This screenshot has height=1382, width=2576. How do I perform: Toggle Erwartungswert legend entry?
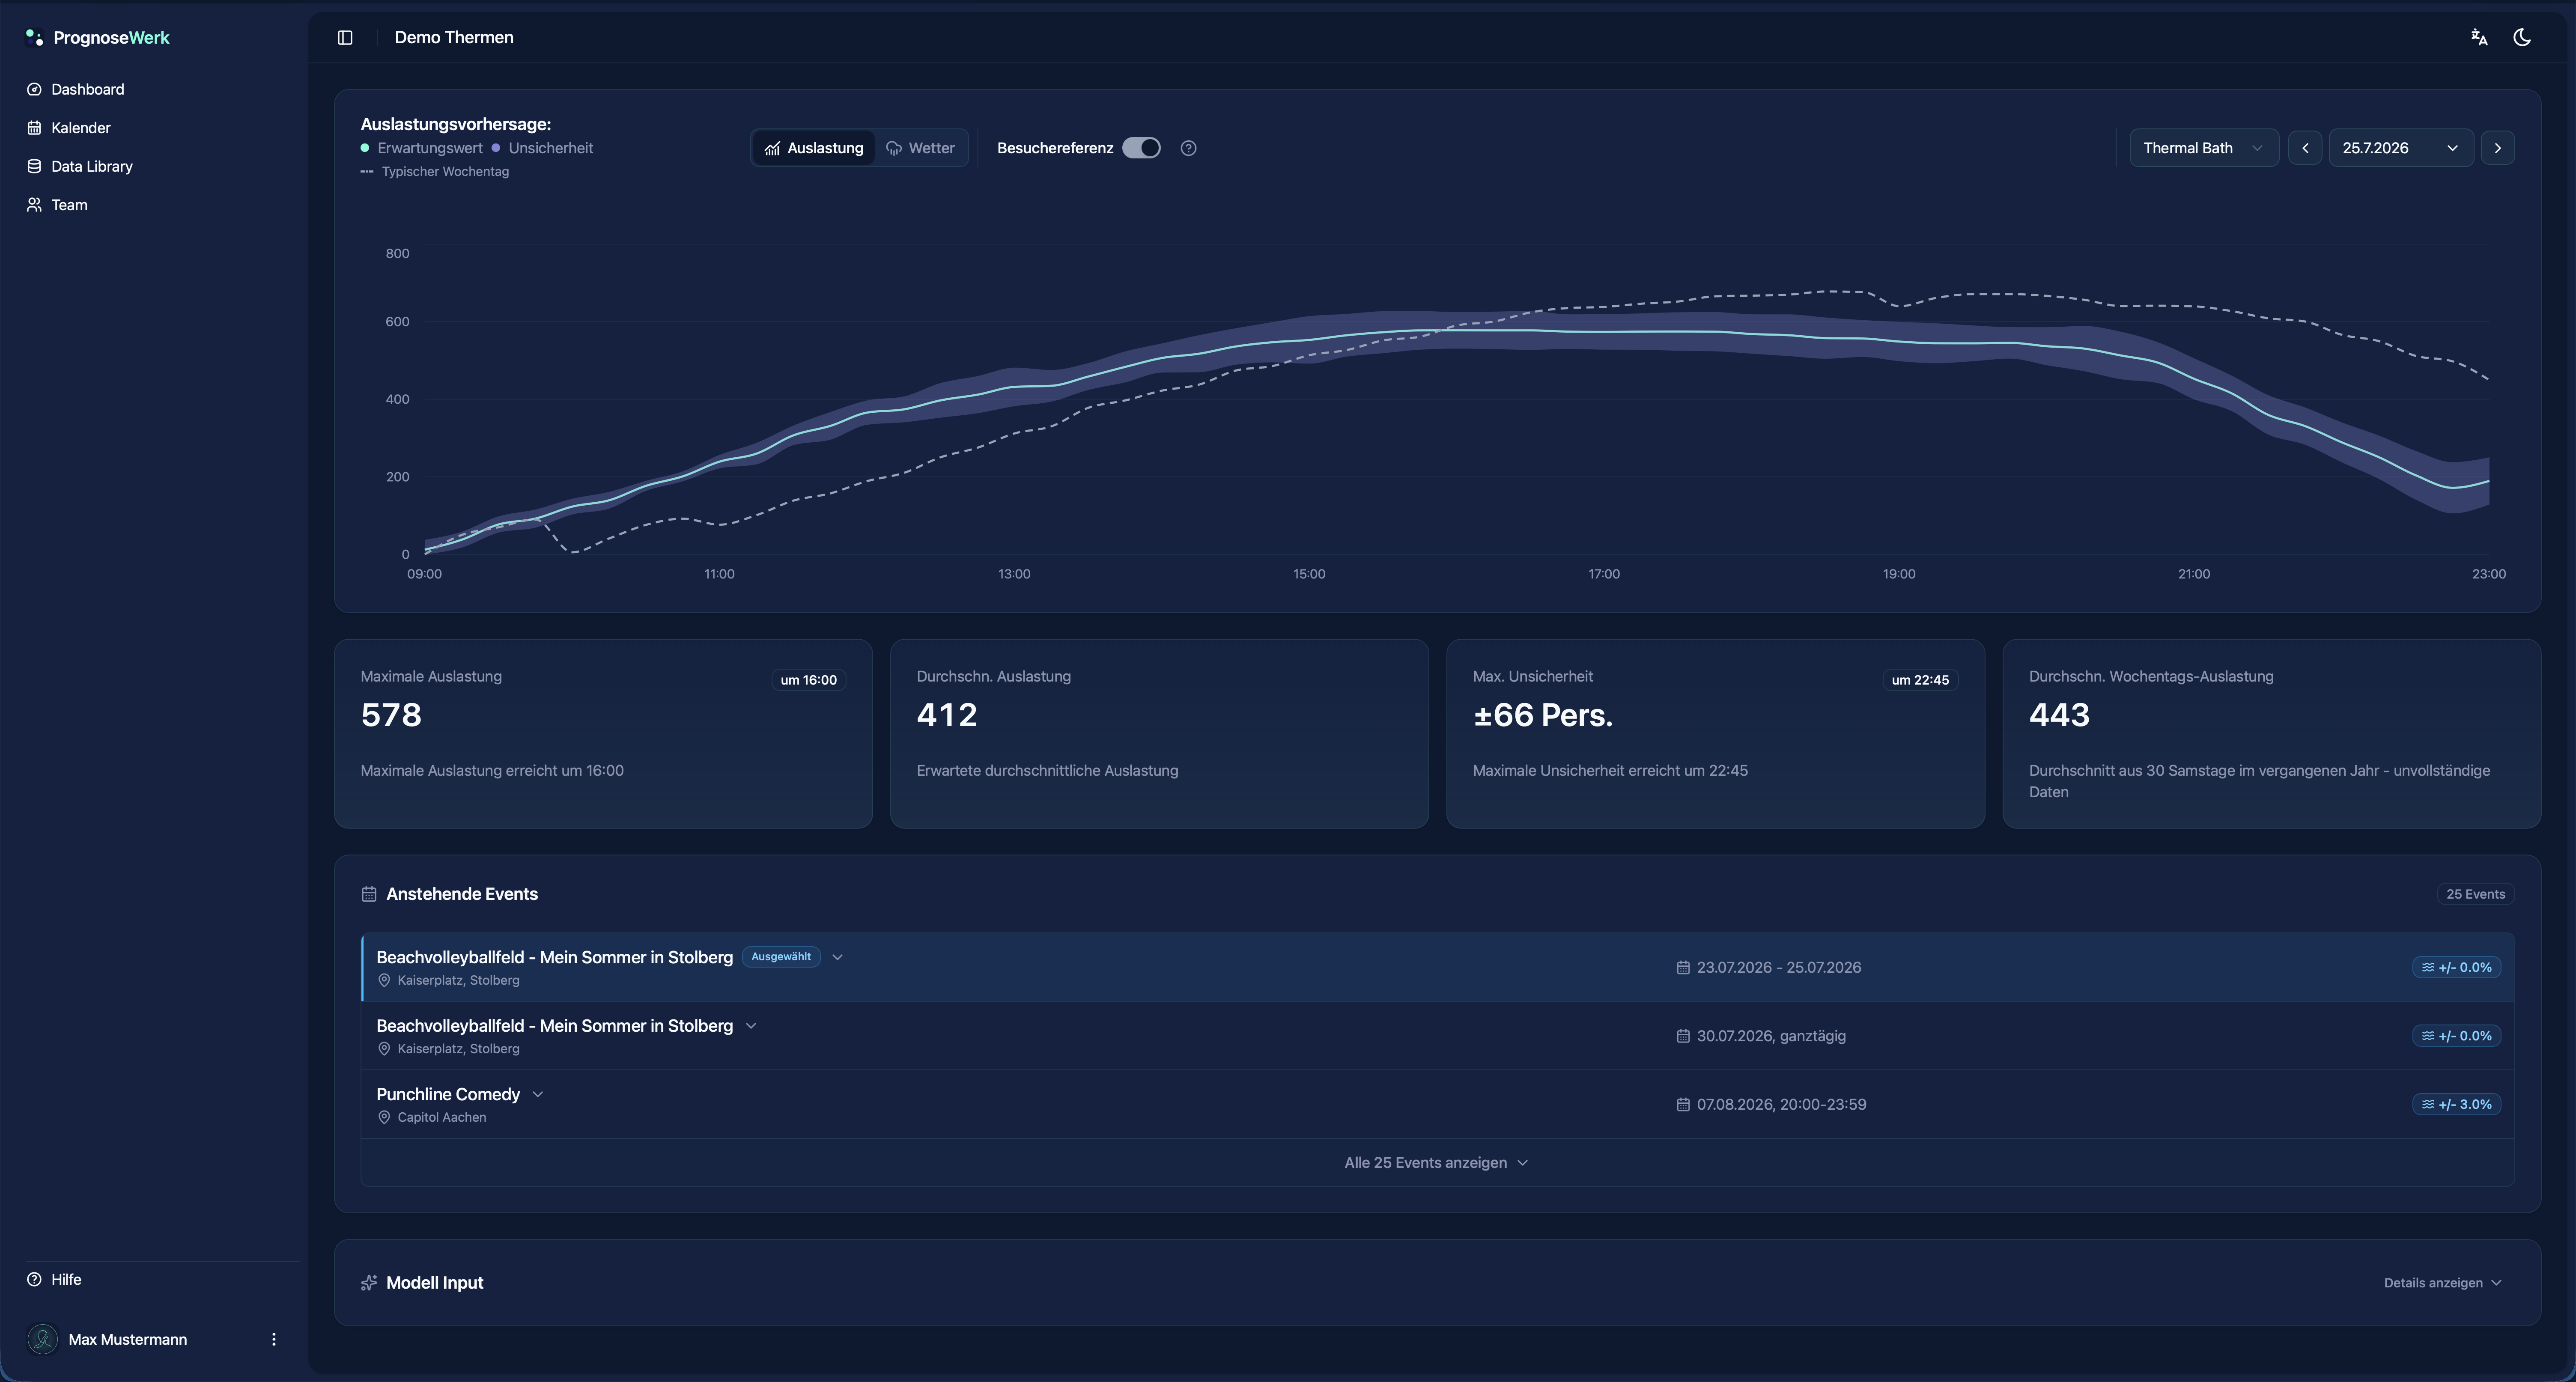point(422,148)
